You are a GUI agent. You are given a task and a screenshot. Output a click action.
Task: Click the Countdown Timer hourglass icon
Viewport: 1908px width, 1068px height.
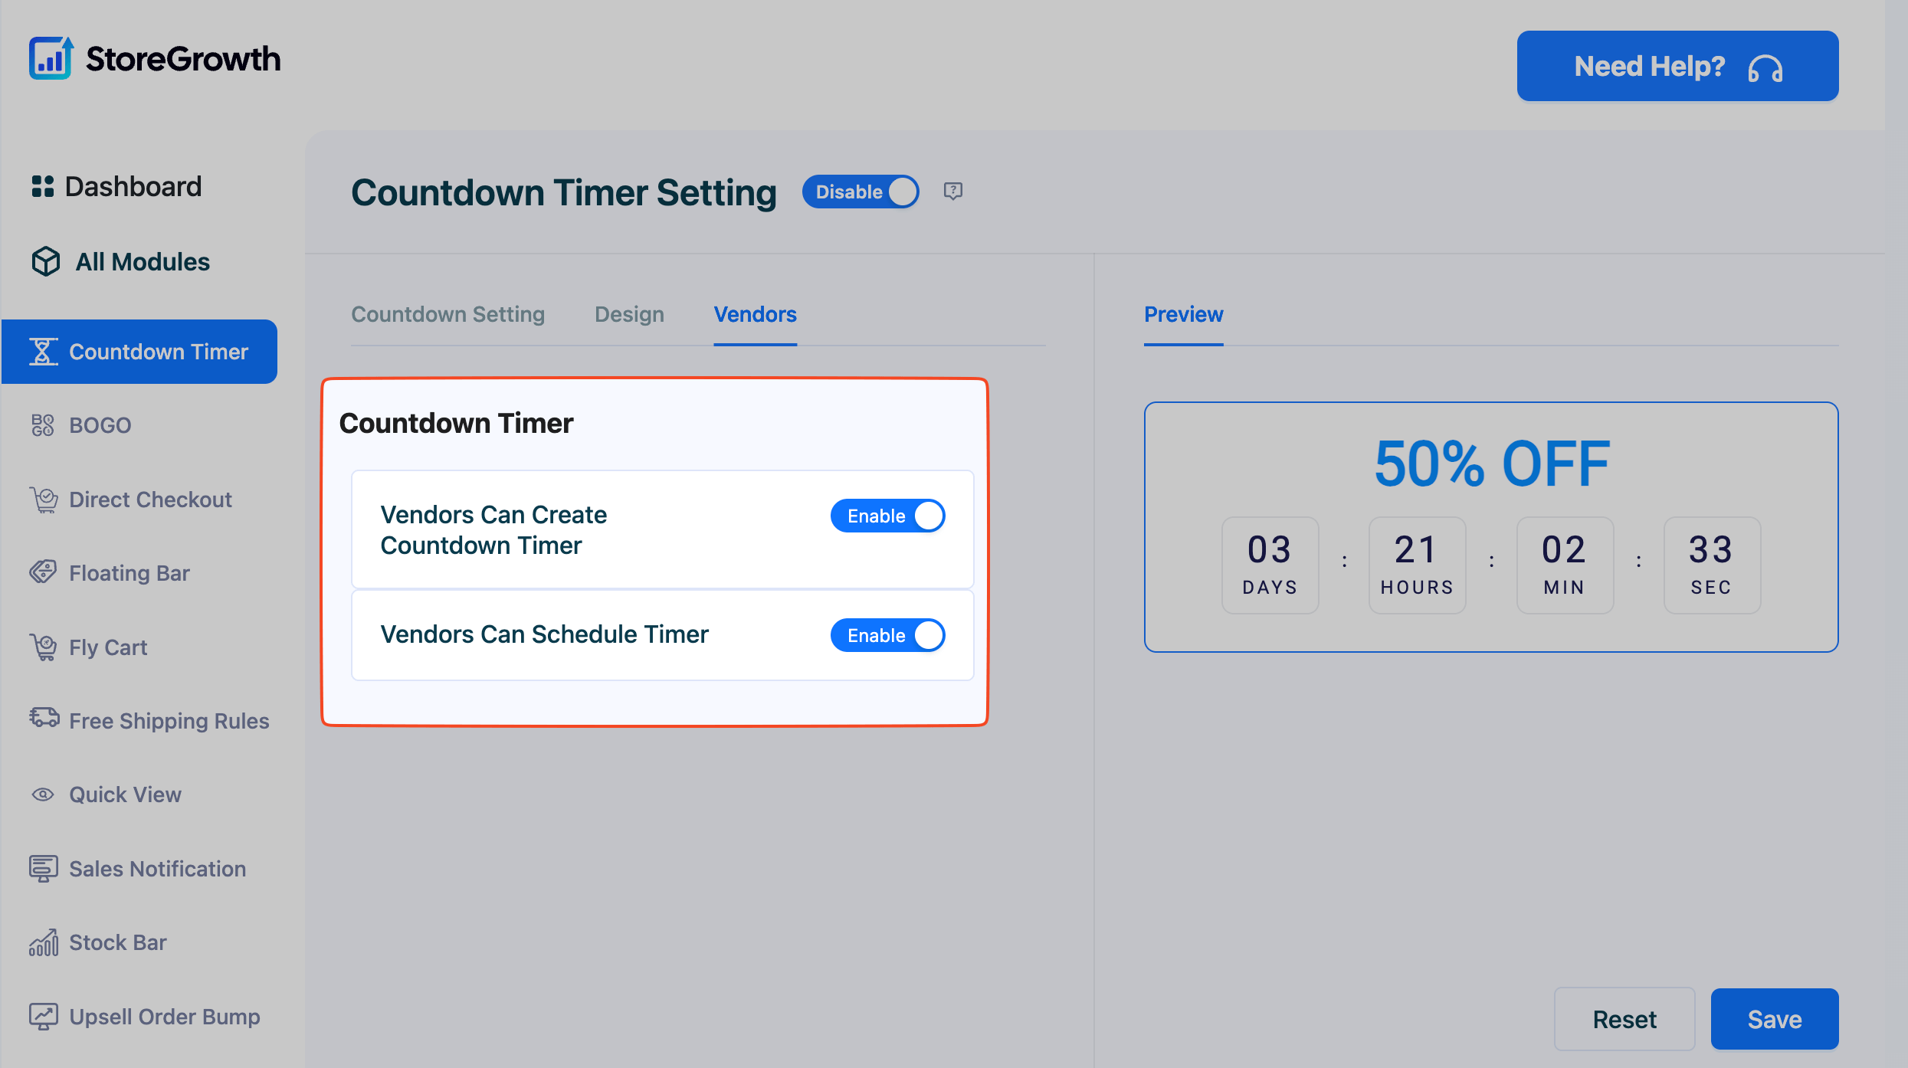pyautogui.click(x=43, y=351)
